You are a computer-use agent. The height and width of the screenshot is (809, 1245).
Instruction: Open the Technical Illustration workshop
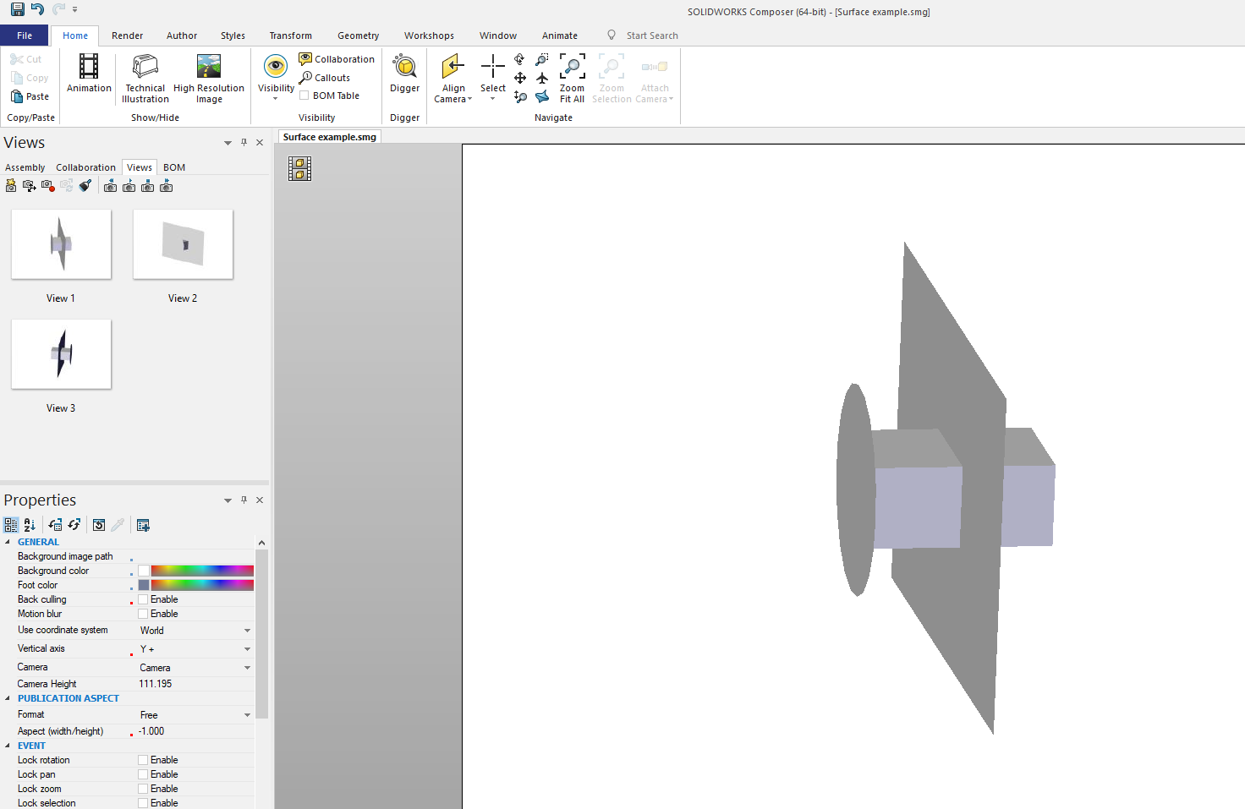click(x=145, y=78)
